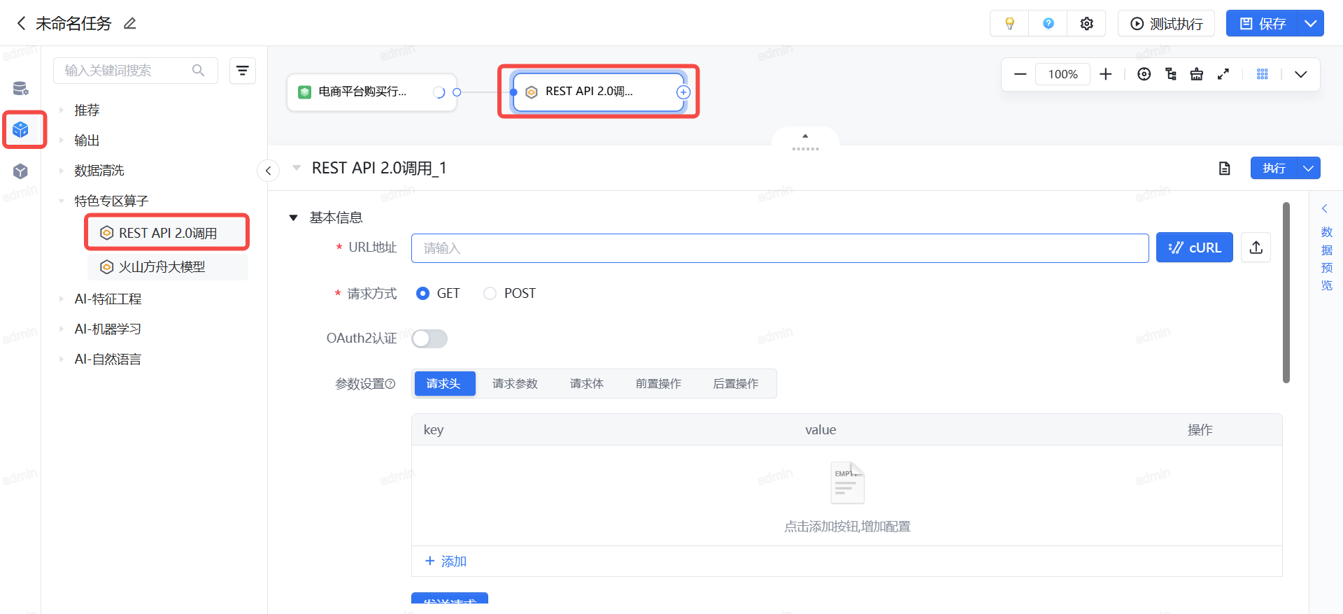This screenshot has width=1343, height=614.
Task: Switch to the 请求体 tab
Action: 587,384
